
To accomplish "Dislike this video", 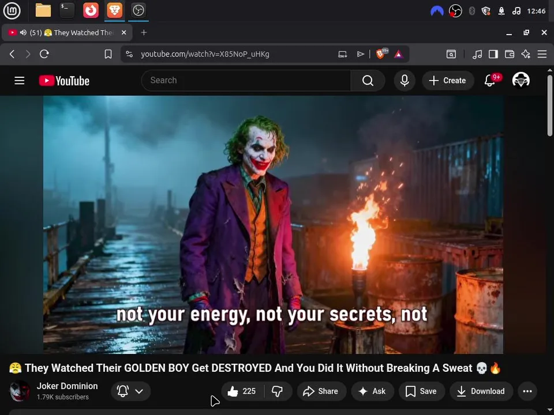I will (x=278, y=391).
